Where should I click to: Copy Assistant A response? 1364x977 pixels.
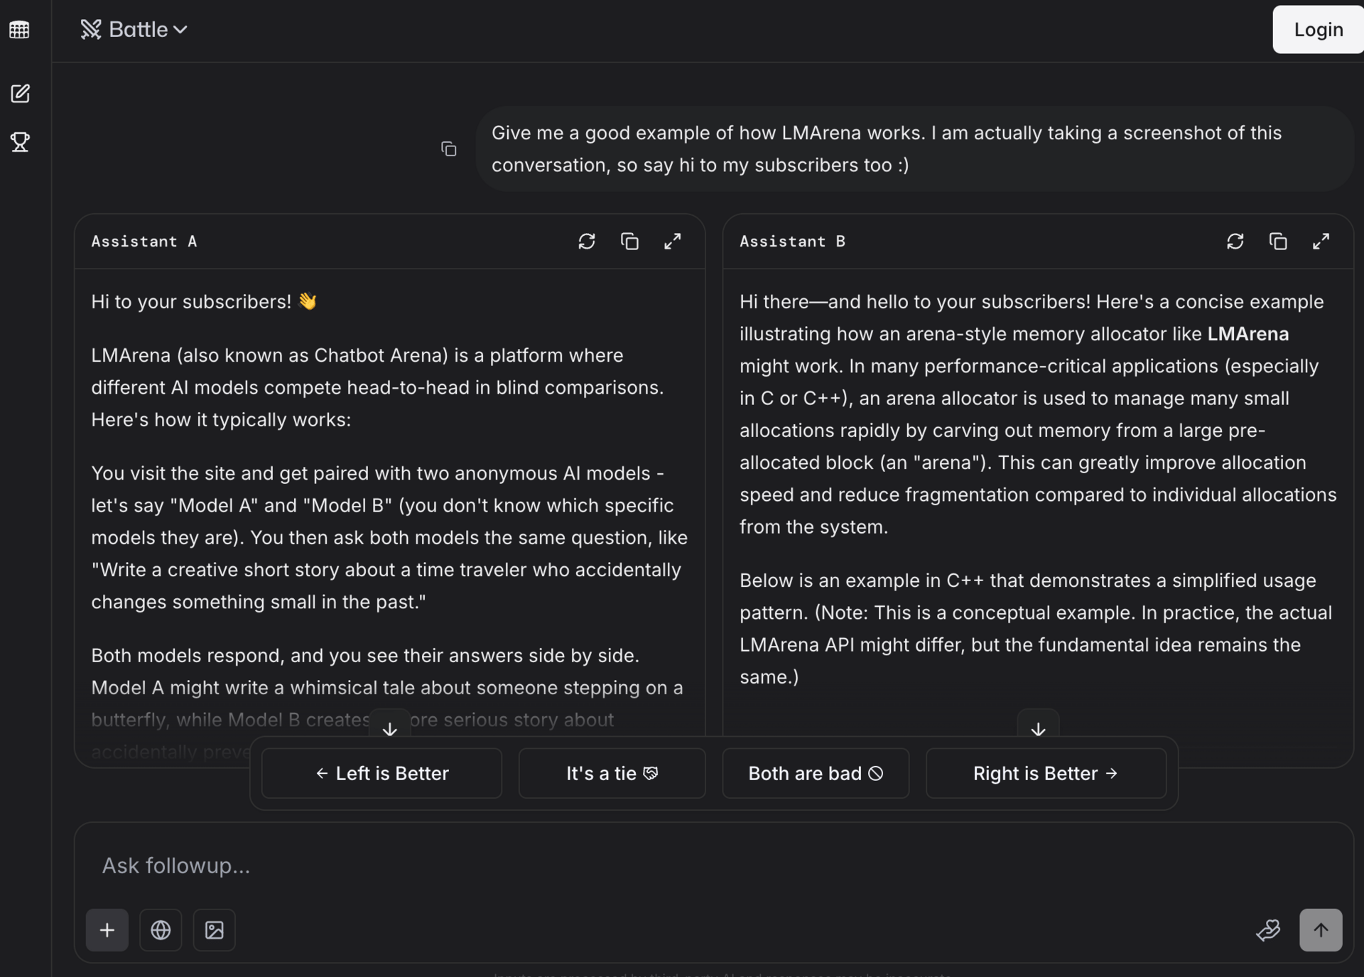click(629, 242)
